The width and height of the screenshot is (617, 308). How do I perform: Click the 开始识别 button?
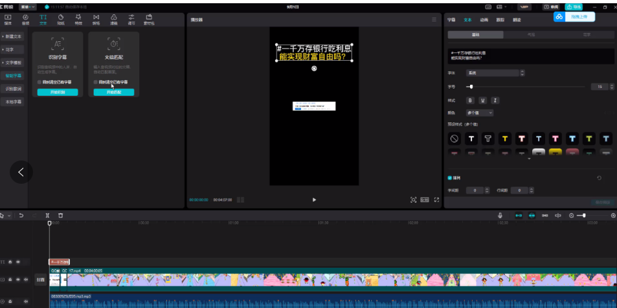[x=58, y=93]
